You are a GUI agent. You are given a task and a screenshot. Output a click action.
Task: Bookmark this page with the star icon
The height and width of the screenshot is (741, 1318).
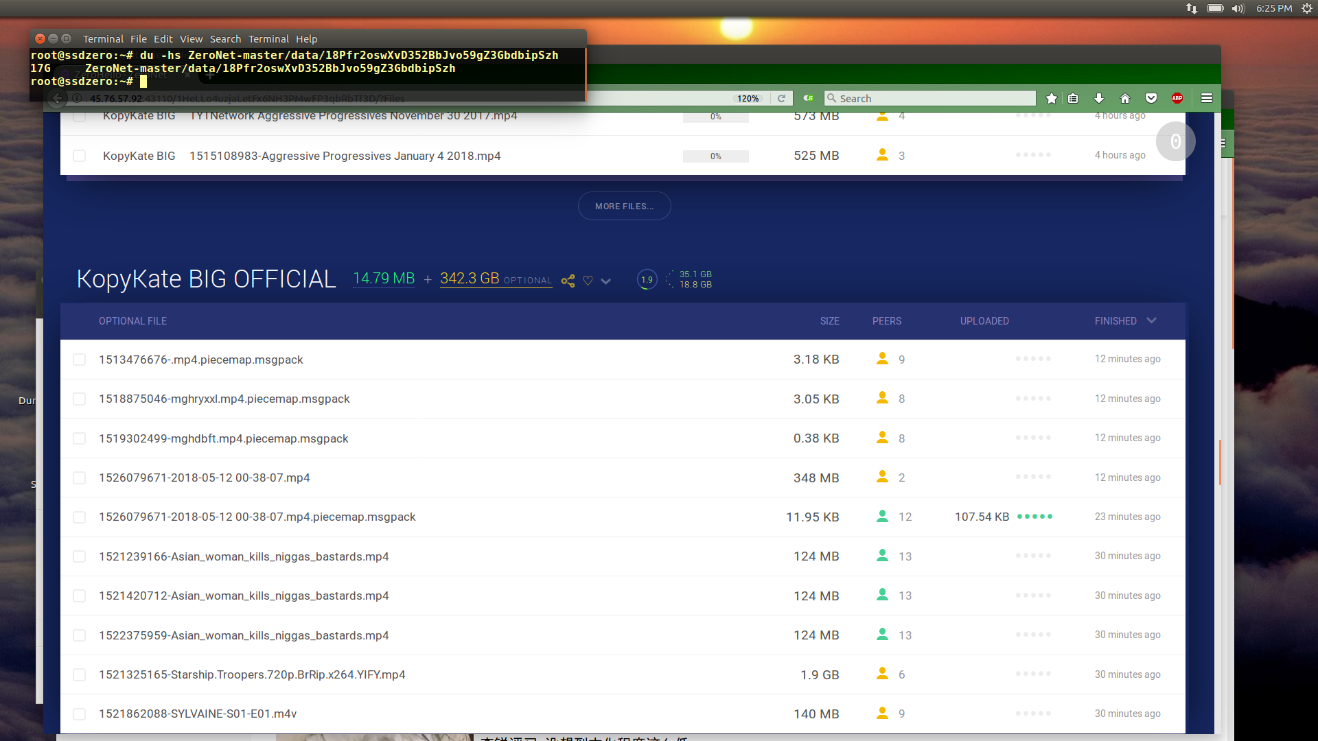1051,98
